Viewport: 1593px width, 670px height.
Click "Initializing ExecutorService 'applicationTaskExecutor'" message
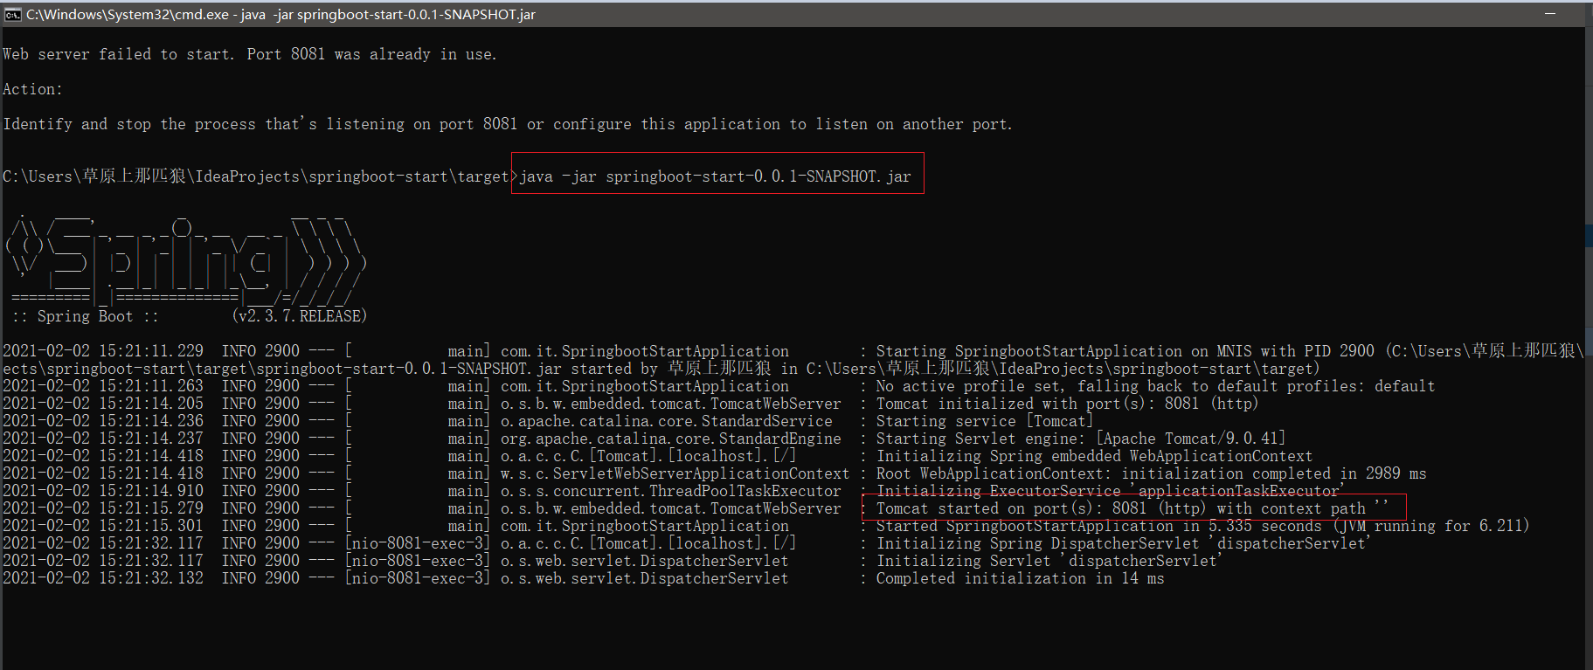(1110, 491)
